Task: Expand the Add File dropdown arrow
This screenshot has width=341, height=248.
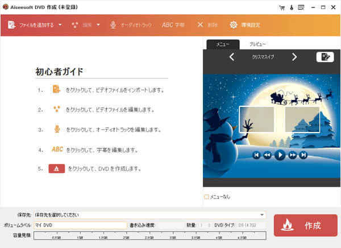Action: click(x=60, y=25)
